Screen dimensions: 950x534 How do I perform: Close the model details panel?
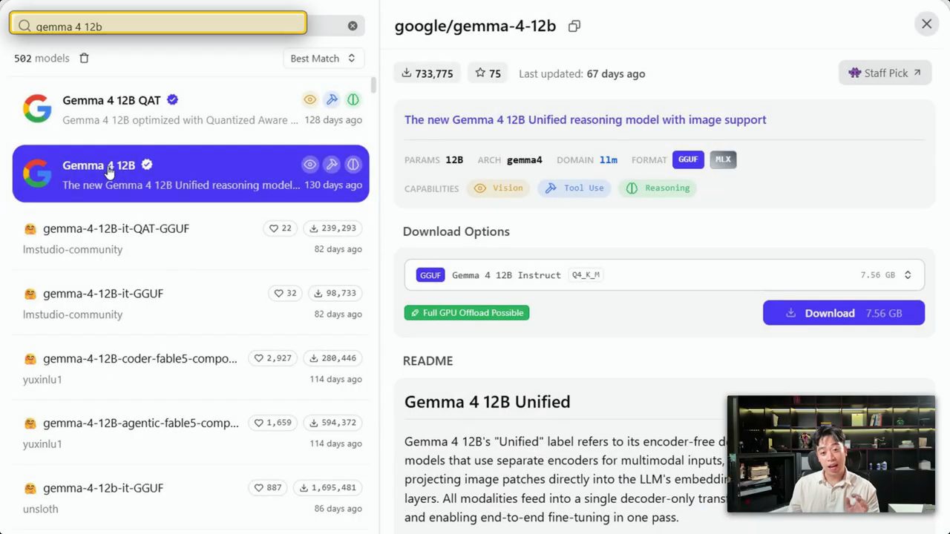pos(926,24)
